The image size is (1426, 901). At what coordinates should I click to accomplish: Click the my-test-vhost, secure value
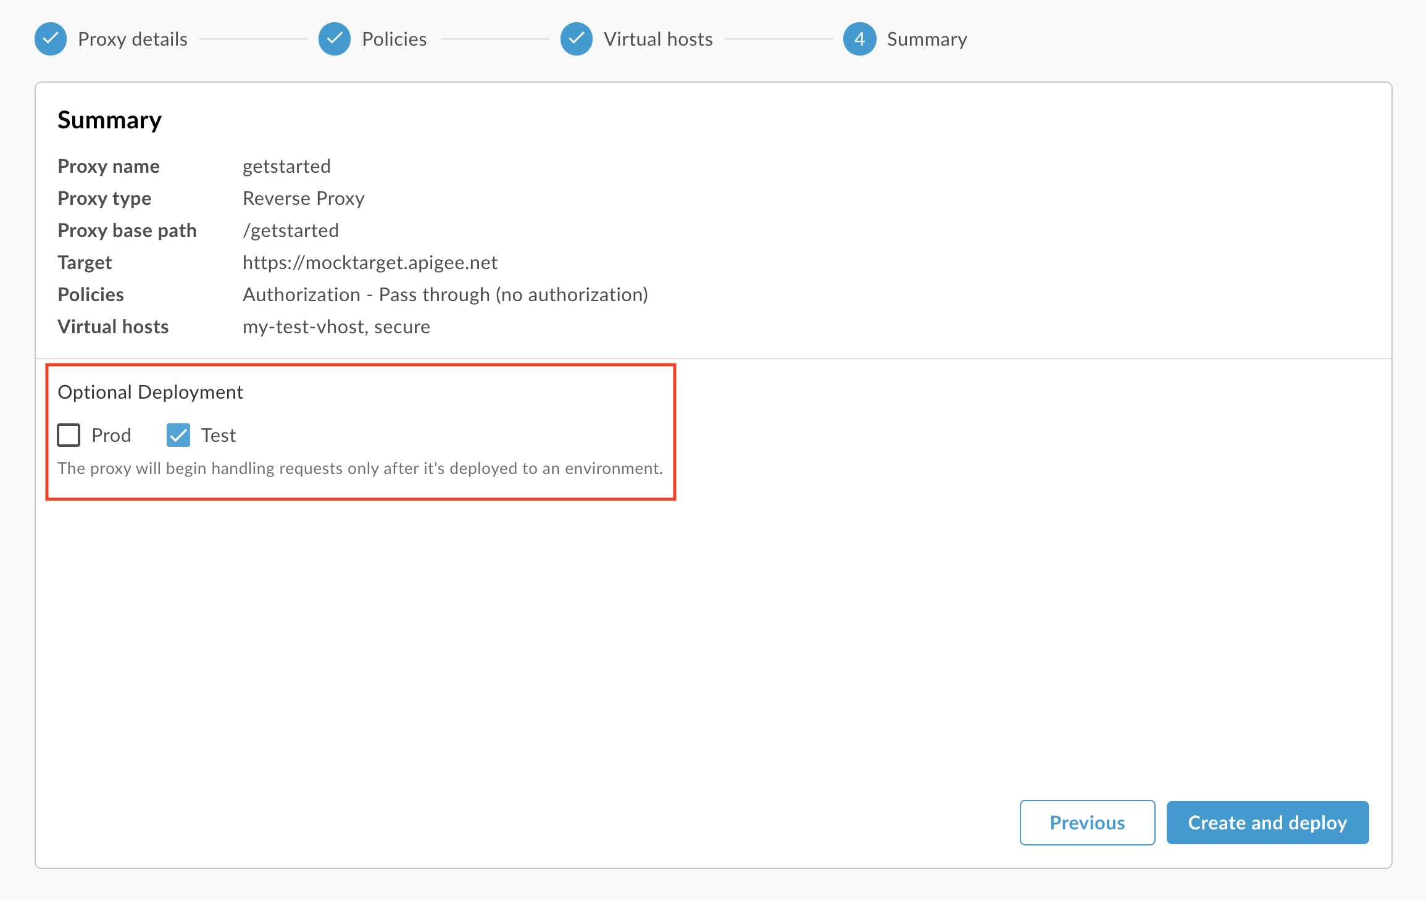point(336,327)
